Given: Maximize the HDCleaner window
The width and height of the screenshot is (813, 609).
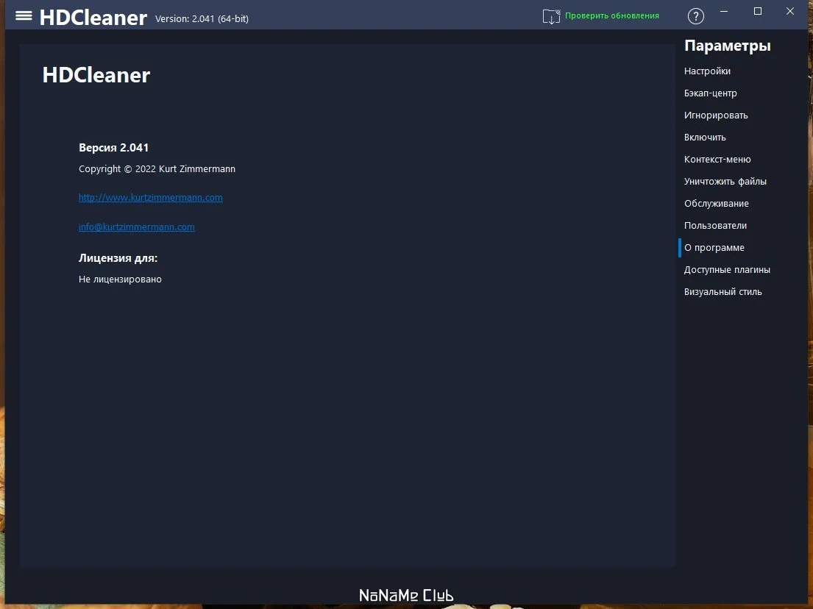Looking at the screenshot, I should [758, 12].
